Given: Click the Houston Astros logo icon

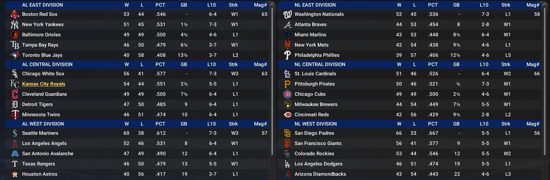Looking at the screenshot, I should tap(15, 174).
